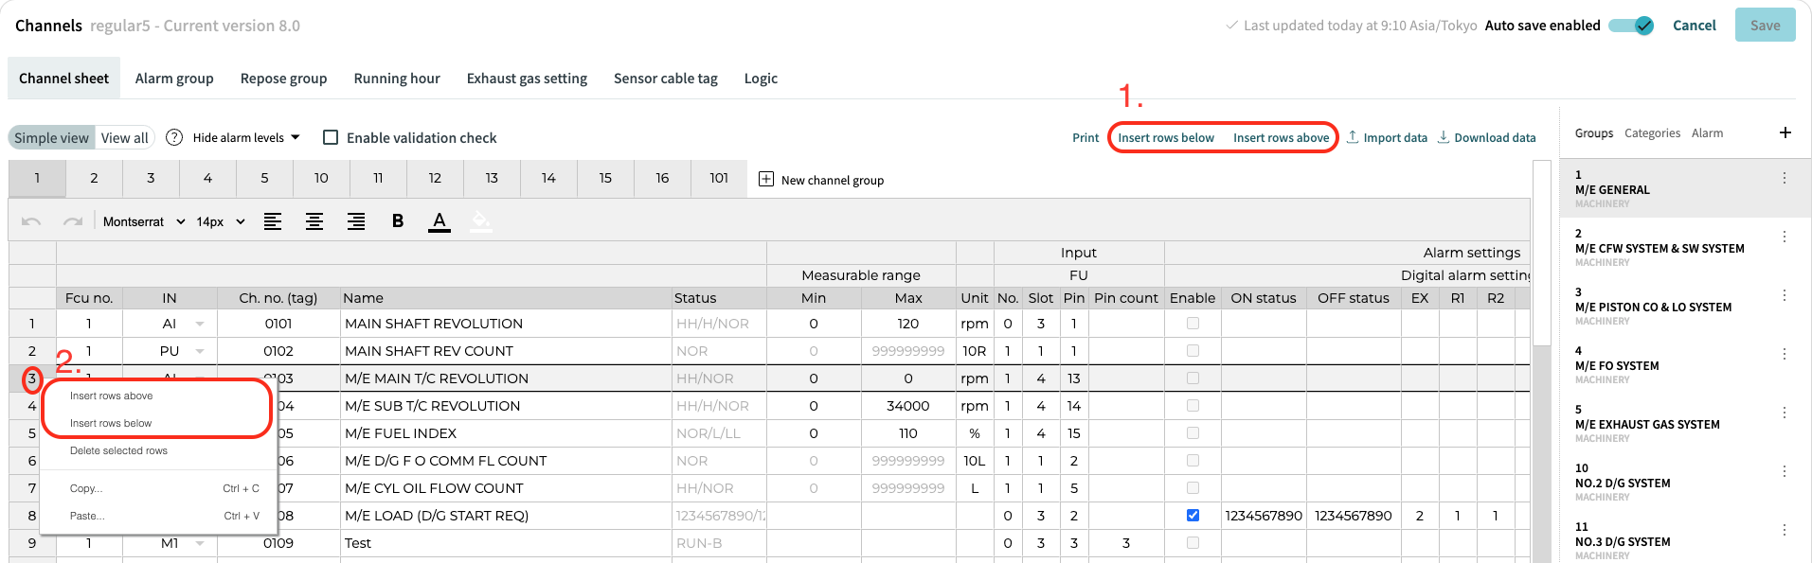Screen dimensions: 1812x563
Task: Enable the validation check checkbox
Action: point(331,137)
